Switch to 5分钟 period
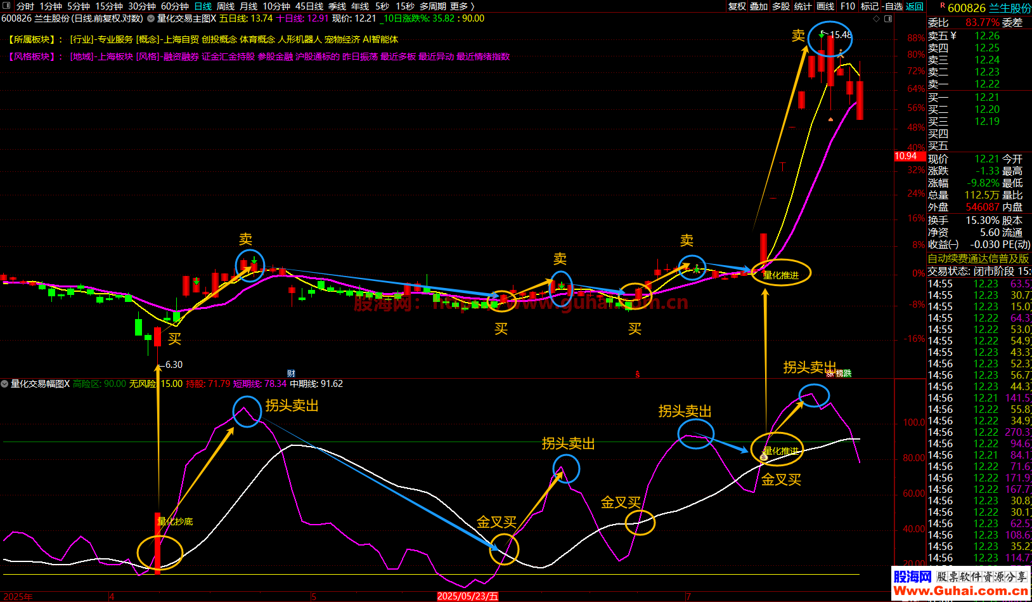1032x602 pixels. (x=79, y=6)
